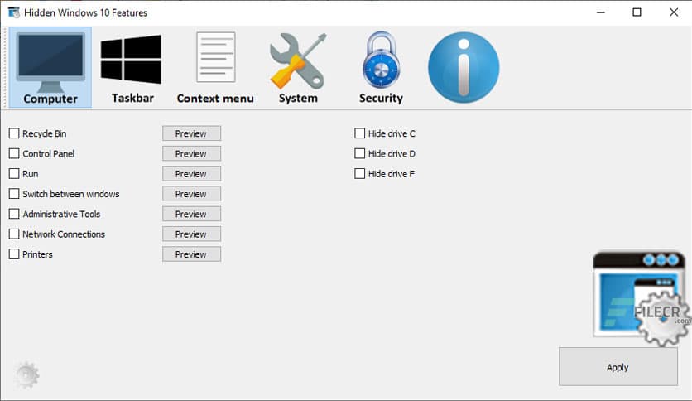This screenshot has width=692, height=401.
Task: Click the blue info circle icon
Action: tap(464, 67)
